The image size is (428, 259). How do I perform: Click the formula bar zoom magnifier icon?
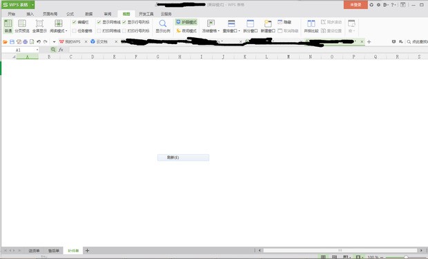click(53, 50)
